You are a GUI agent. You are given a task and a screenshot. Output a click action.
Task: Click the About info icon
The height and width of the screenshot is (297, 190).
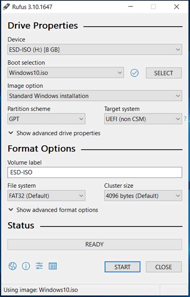coord(26,266)
